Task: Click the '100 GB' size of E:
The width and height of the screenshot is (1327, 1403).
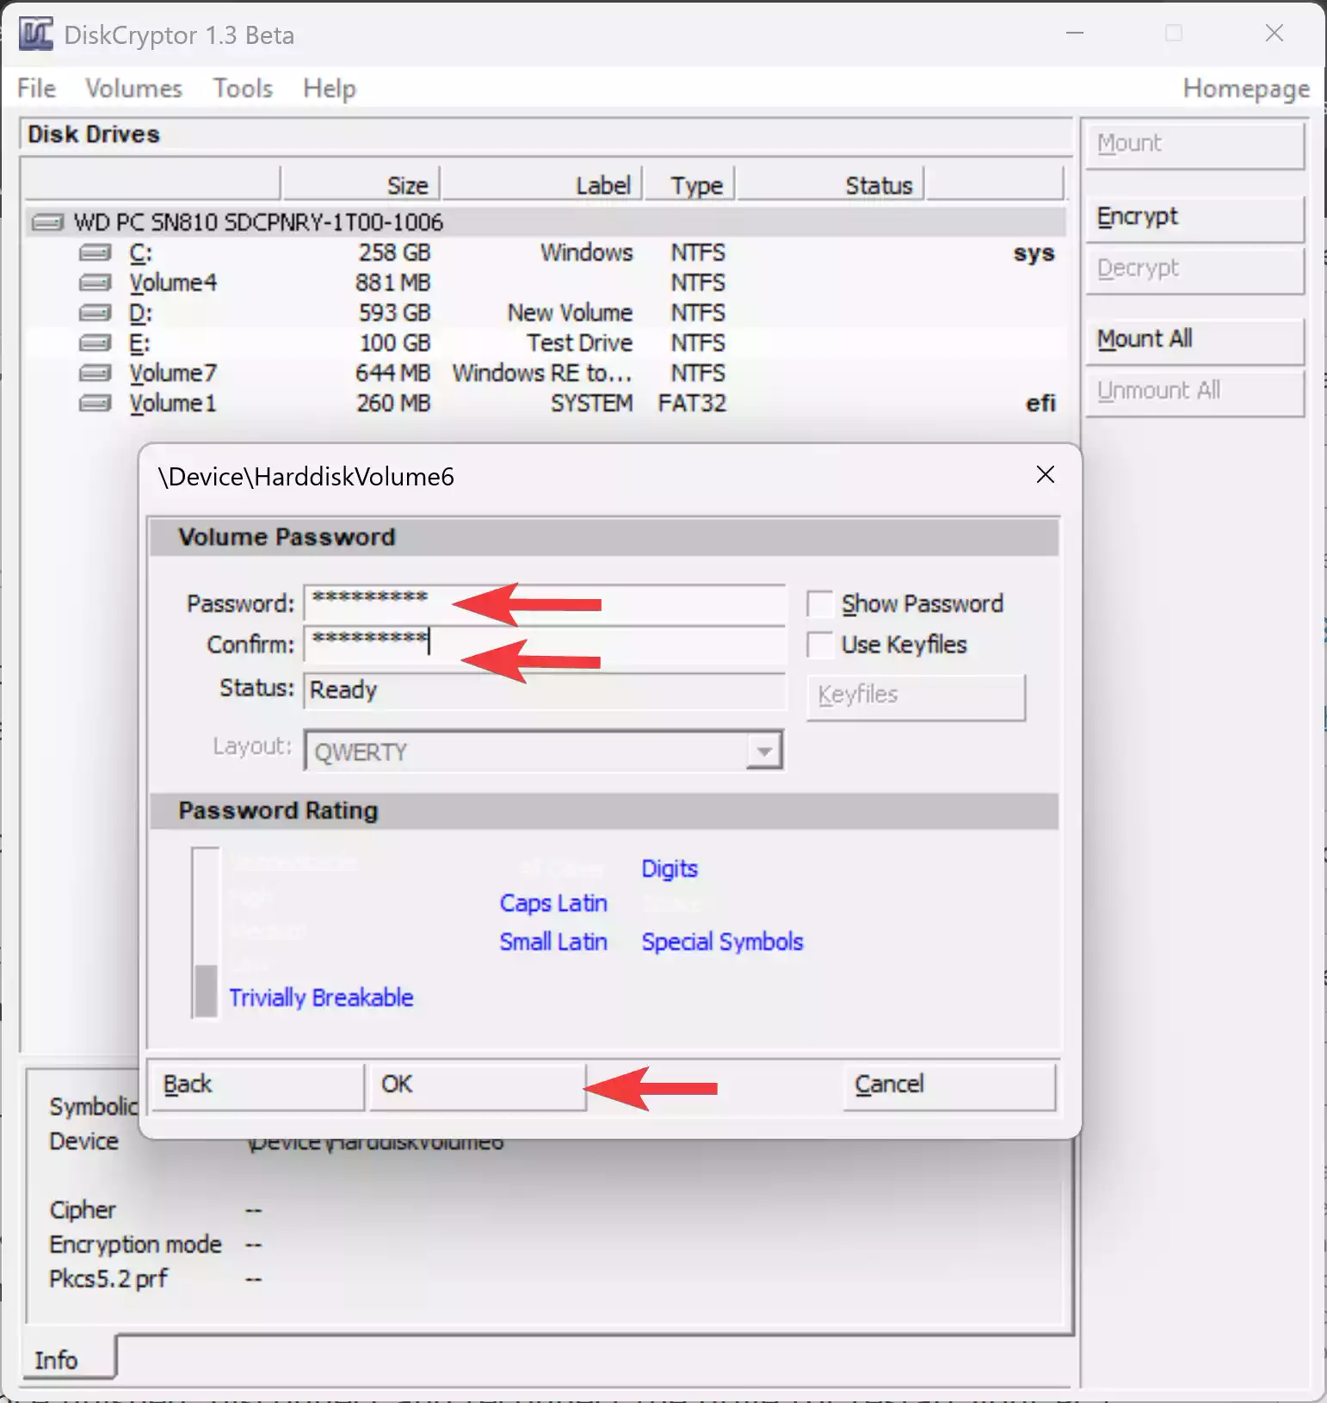Action: click(x=395, y=343)
